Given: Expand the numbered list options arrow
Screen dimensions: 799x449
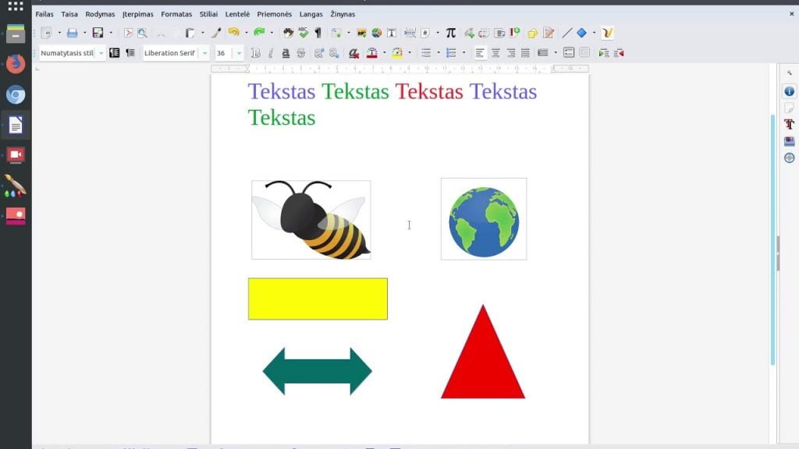Looking at the screenshot, I should point(463,53).
